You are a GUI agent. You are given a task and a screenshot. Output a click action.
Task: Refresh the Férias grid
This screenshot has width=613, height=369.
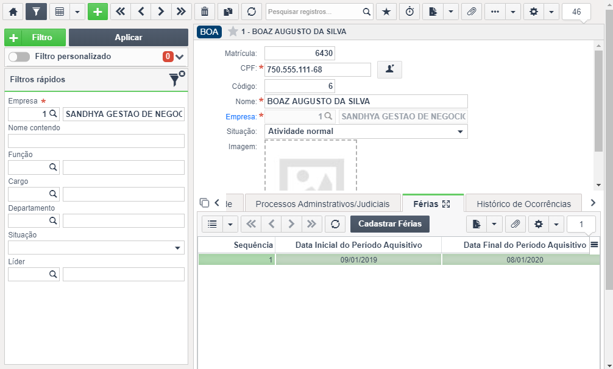tap(335, 224)
